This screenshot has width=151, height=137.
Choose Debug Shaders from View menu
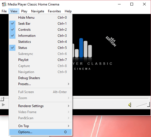point(41,78)
